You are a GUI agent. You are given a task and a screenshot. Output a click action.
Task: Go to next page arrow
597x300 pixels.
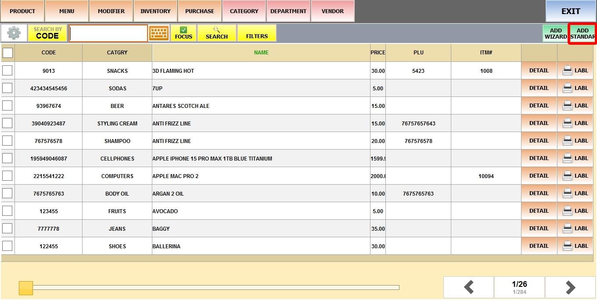[570, 287]
